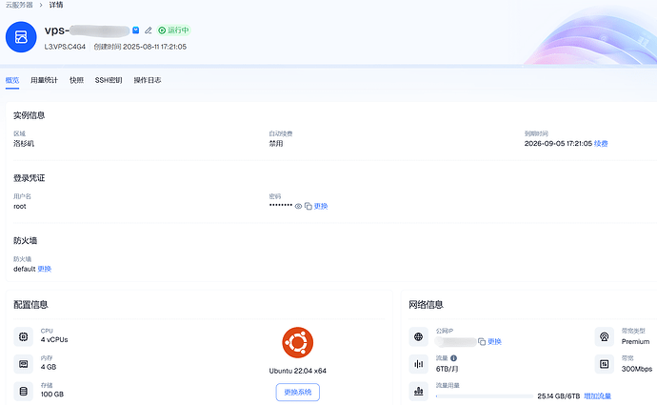Click the L3.VPS.C4G4 spec text
The image size is (657, 405).
click(x=65, y=47)
